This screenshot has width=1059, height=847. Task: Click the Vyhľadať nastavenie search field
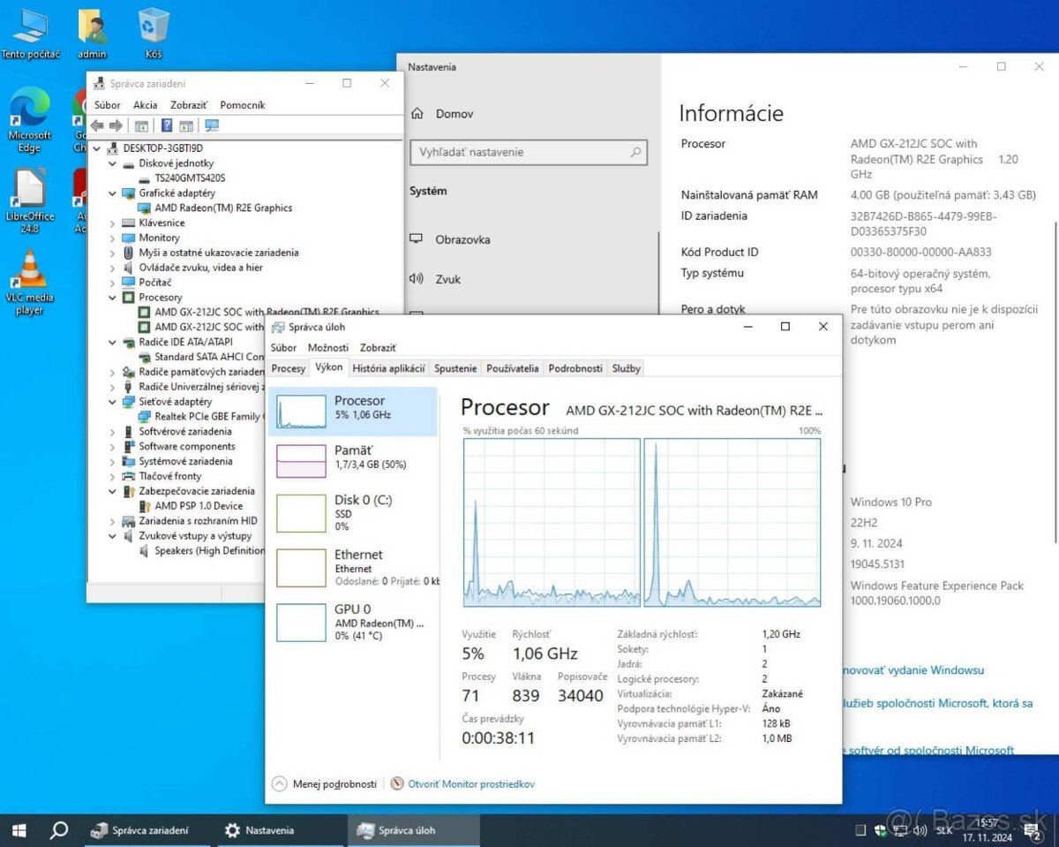point(528,152)
